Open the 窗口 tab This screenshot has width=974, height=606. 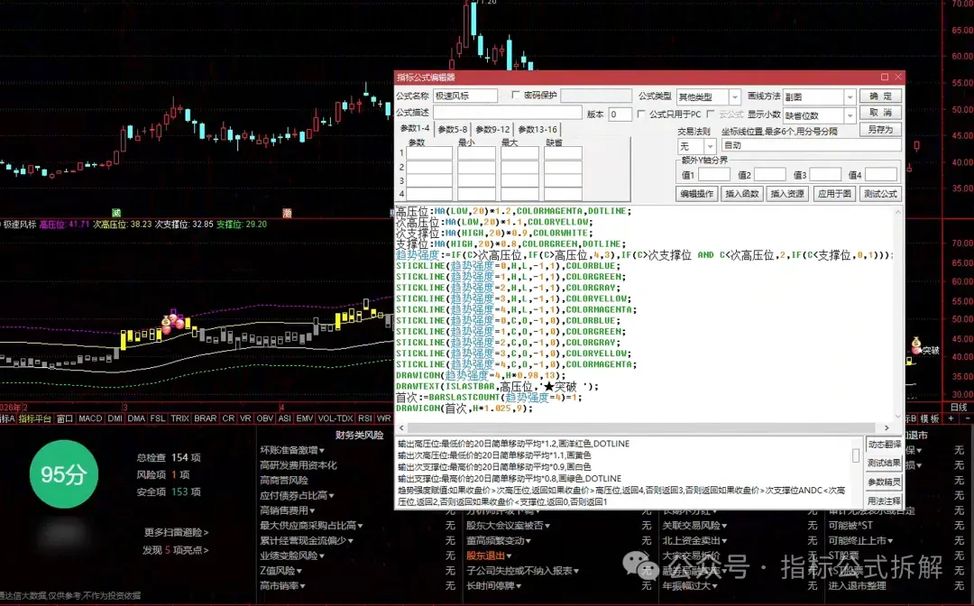(x=65, y=418)
